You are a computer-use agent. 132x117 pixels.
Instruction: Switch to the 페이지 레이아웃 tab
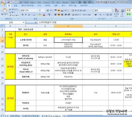28,6
